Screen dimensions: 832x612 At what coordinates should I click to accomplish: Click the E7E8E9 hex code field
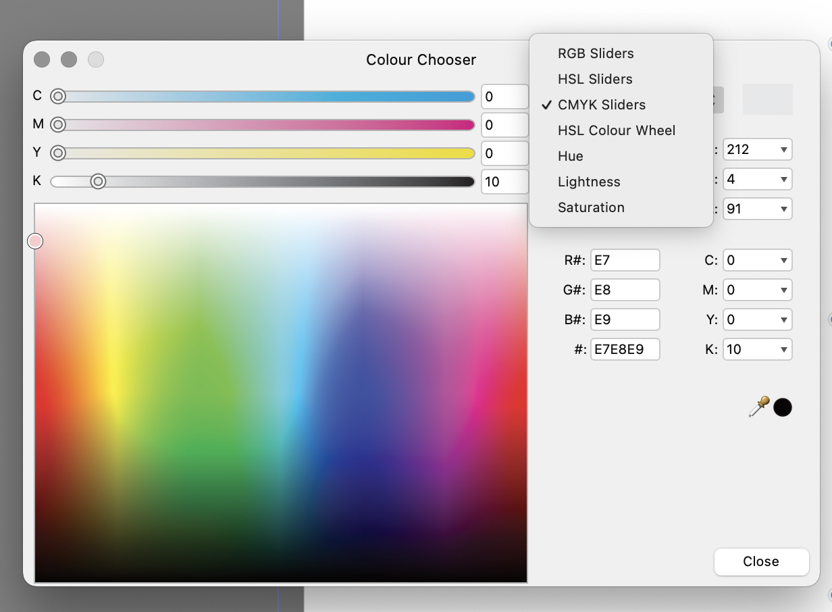tap(625, 349)
